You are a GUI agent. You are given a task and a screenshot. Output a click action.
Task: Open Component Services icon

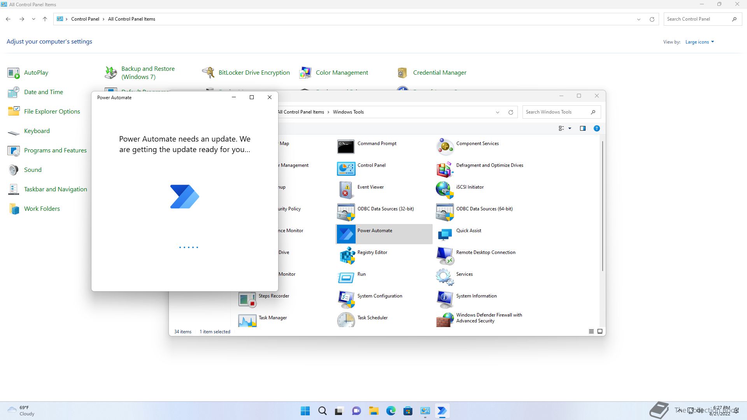click(x=445, y=147)
